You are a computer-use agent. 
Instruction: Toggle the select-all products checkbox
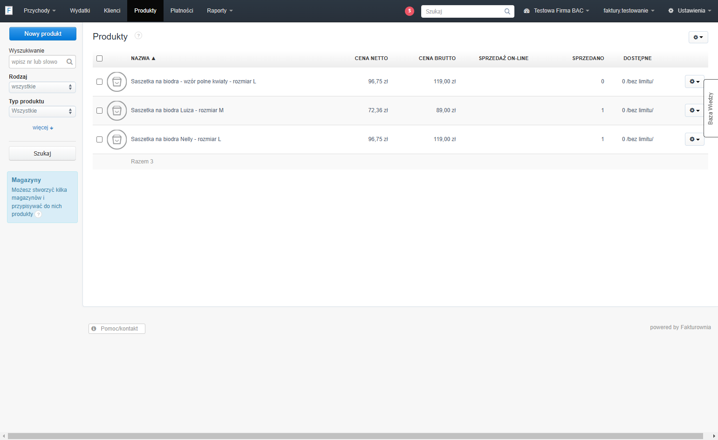(99, 58)
